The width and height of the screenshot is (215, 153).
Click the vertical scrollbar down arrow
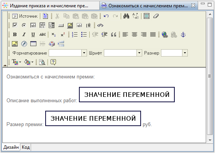[x=210, y=140]
